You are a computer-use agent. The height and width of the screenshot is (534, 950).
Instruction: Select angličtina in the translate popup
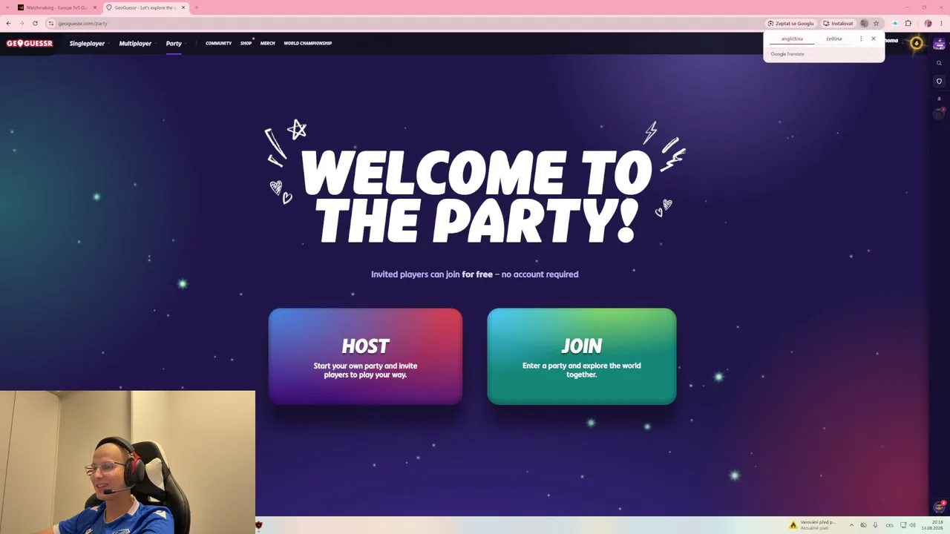click(x=792, y=39)
